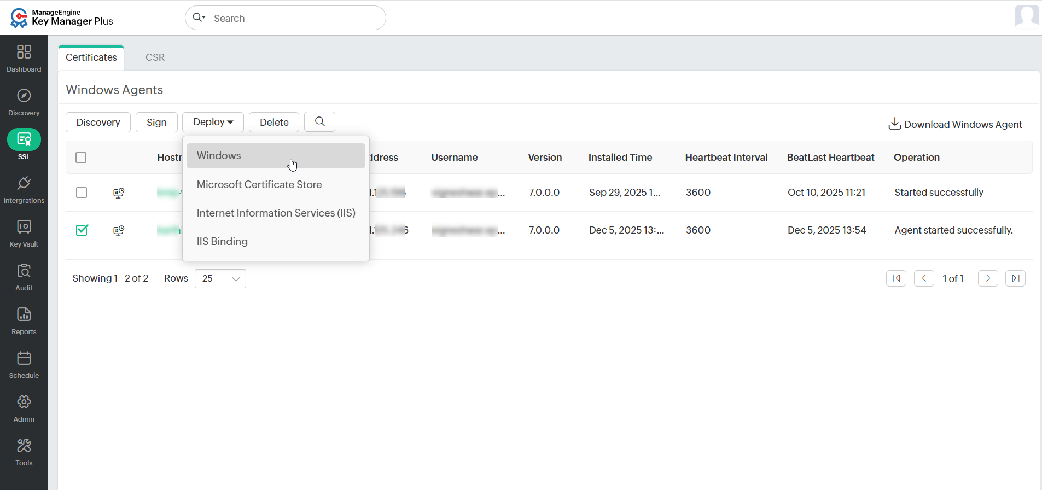Click the search magnifier icon in the top bar
This screenshot has height=490, width=1042.
[x=199, y=17]
